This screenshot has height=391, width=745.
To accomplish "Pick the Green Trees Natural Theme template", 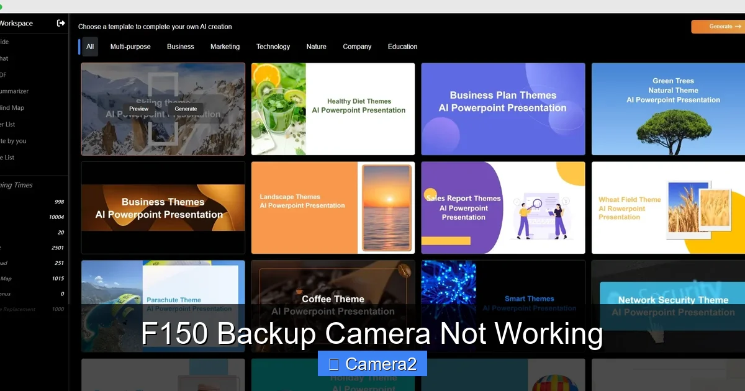I will (668, 109).
